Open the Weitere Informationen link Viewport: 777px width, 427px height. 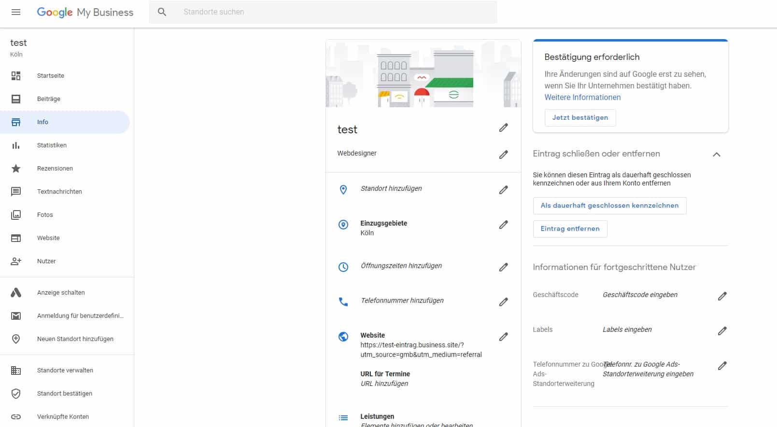tap(582, 98)
